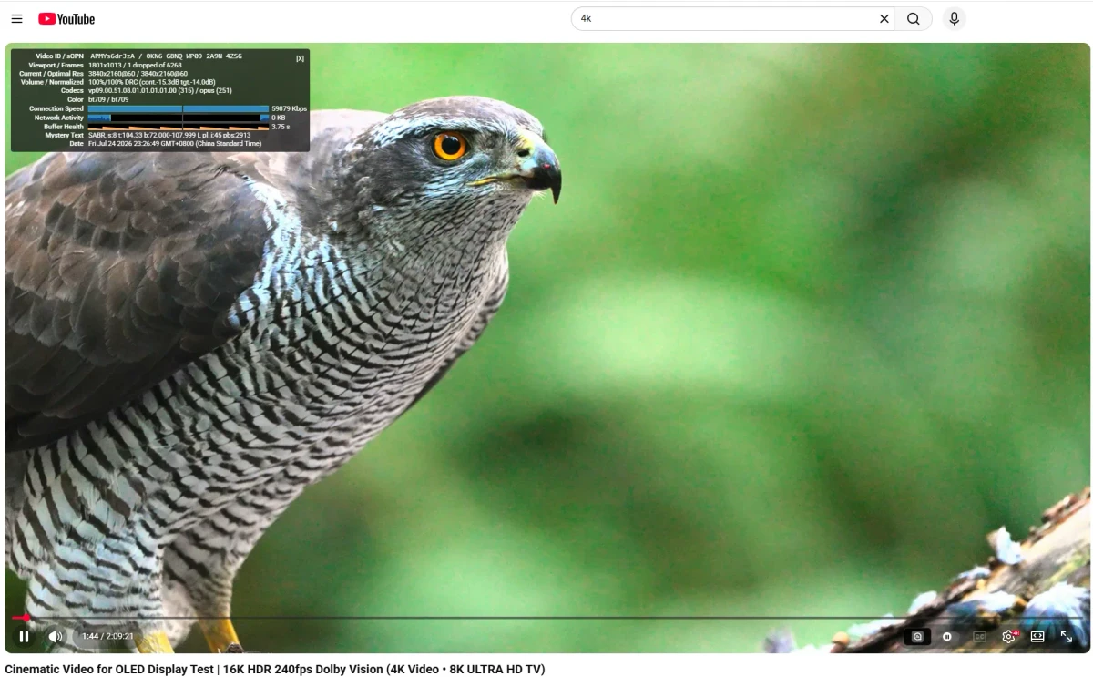Click the video title below the player

point(275,669)
